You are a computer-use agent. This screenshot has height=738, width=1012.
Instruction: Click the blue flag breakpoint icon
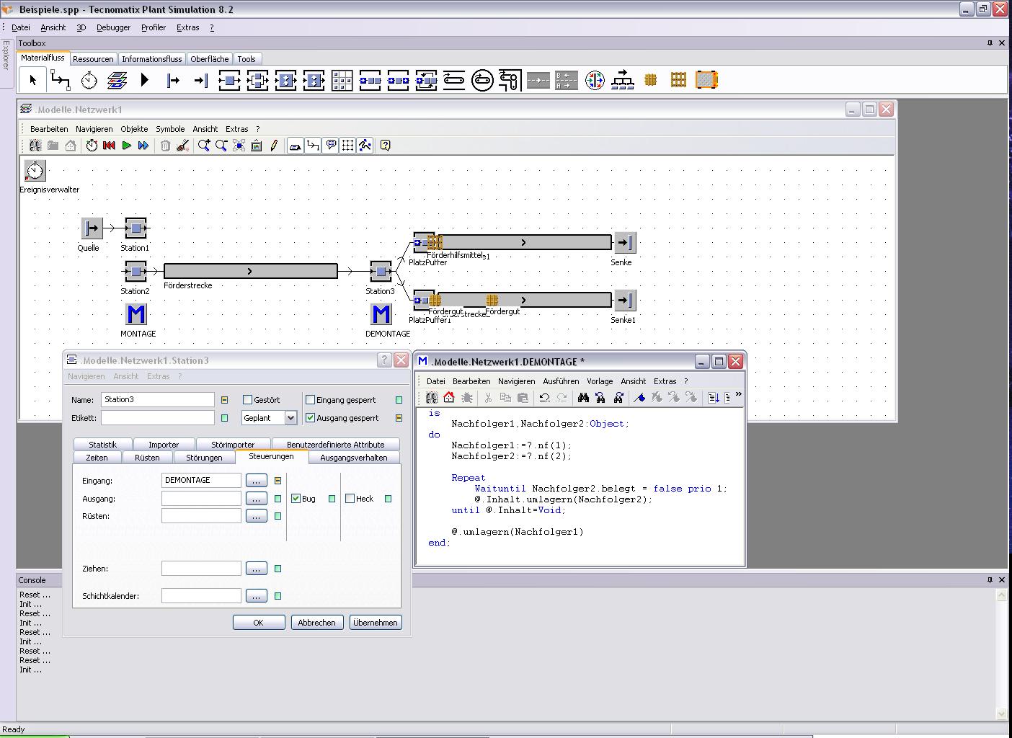click(x=639, y=397)
